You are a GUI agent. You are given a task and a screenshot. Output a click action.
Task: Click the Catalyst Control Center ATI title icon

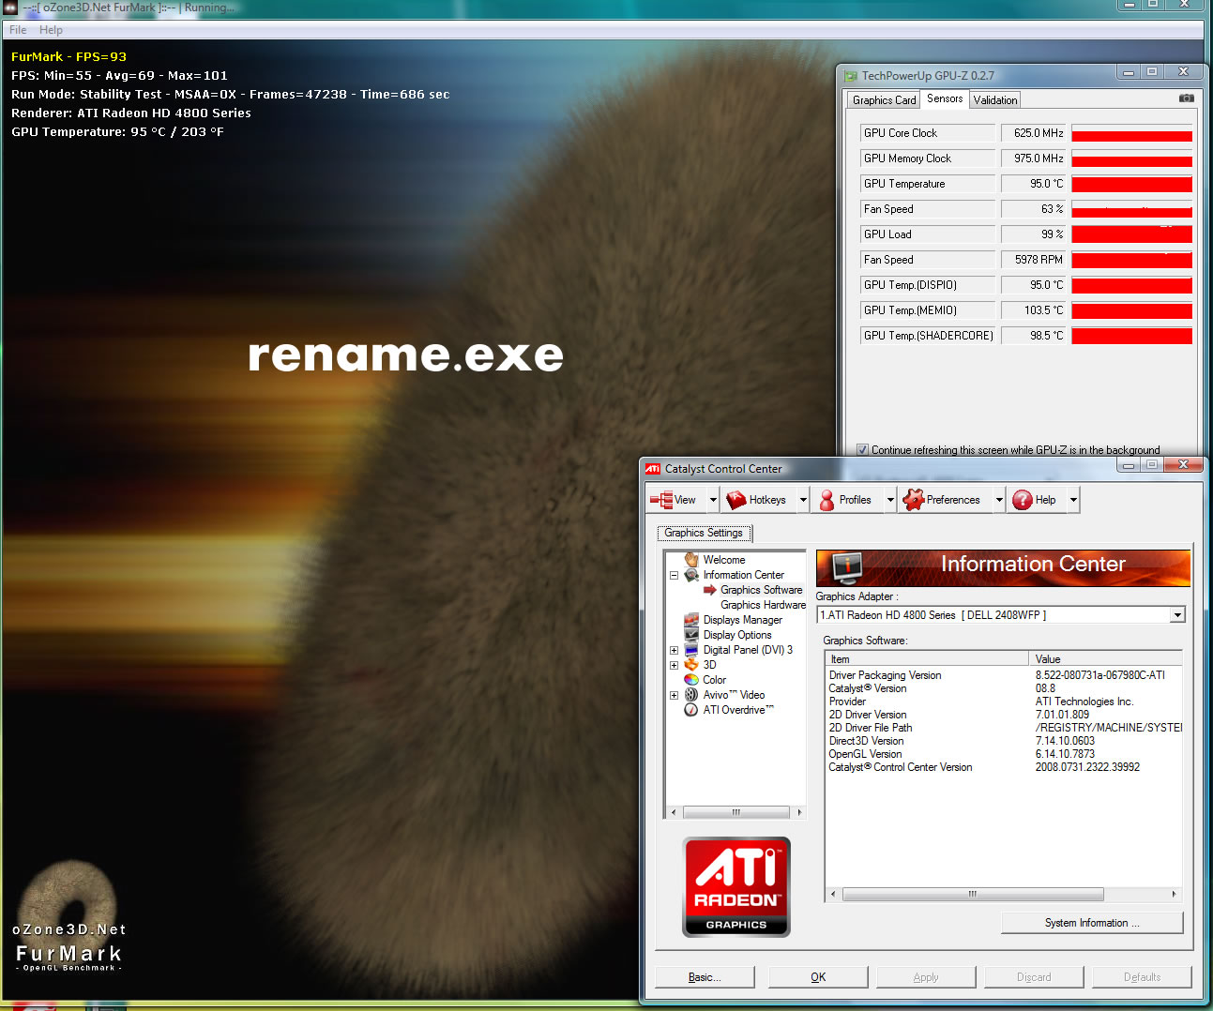[653, 469]
